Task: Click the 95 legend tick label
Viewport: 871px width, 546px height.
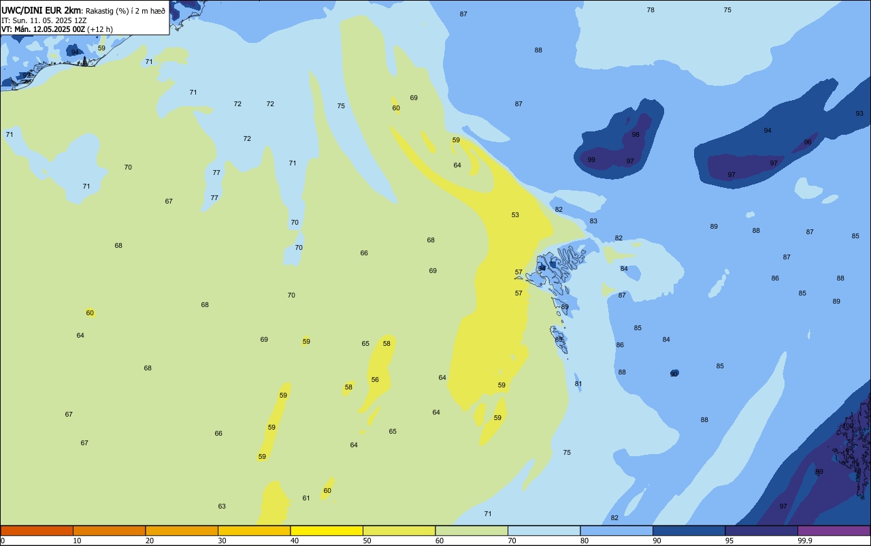Action: [730, 541]
